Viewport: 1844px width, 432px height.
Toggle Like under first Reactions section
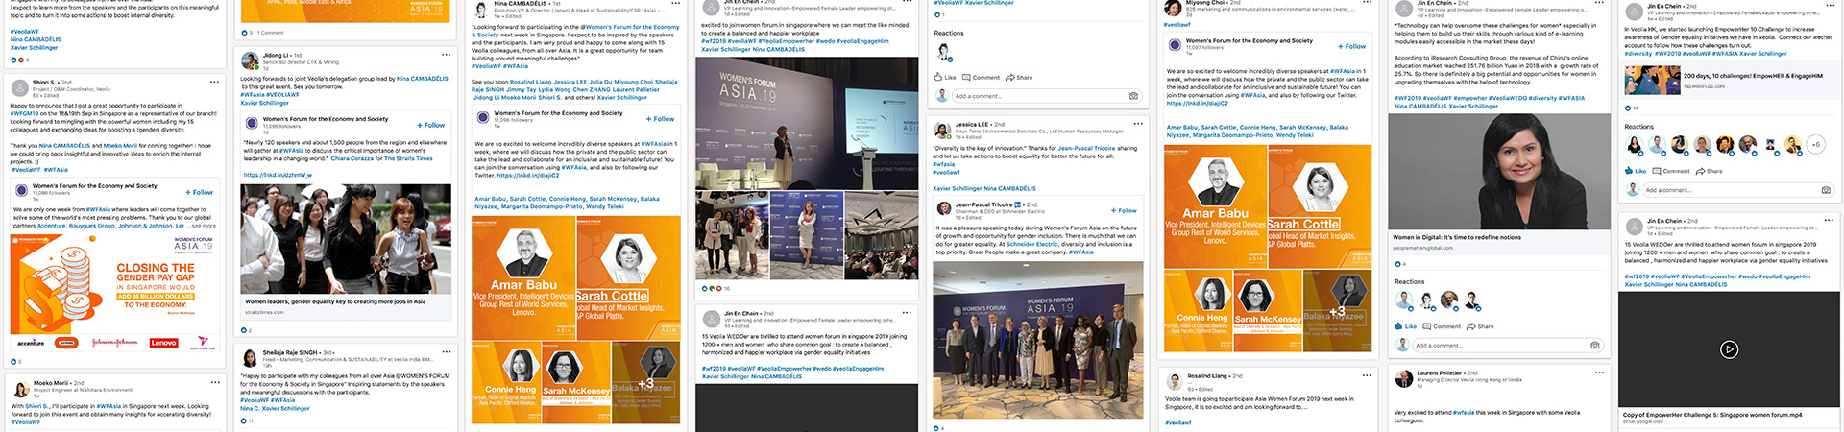click(945, 77)
